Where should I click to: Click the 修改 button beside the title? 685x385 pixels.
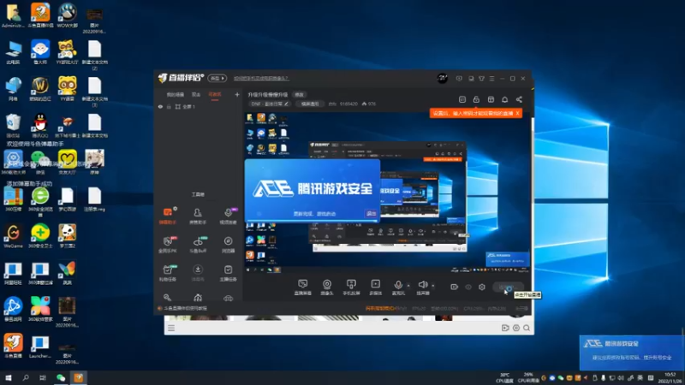coord(299,95)
